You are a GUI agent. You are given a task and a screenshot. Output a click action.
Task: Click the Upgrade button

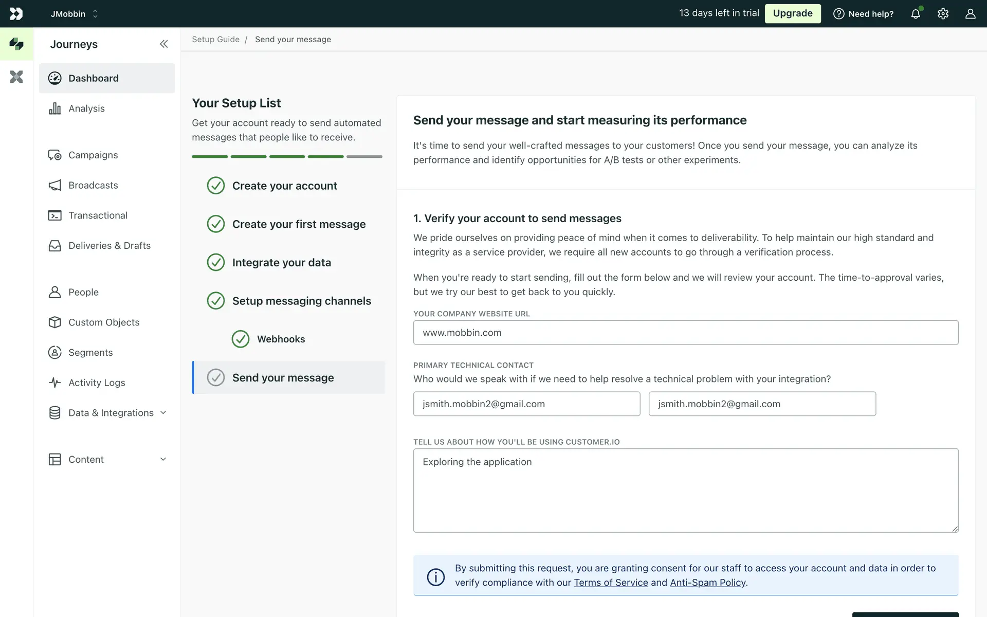click(x=792, y=14)
